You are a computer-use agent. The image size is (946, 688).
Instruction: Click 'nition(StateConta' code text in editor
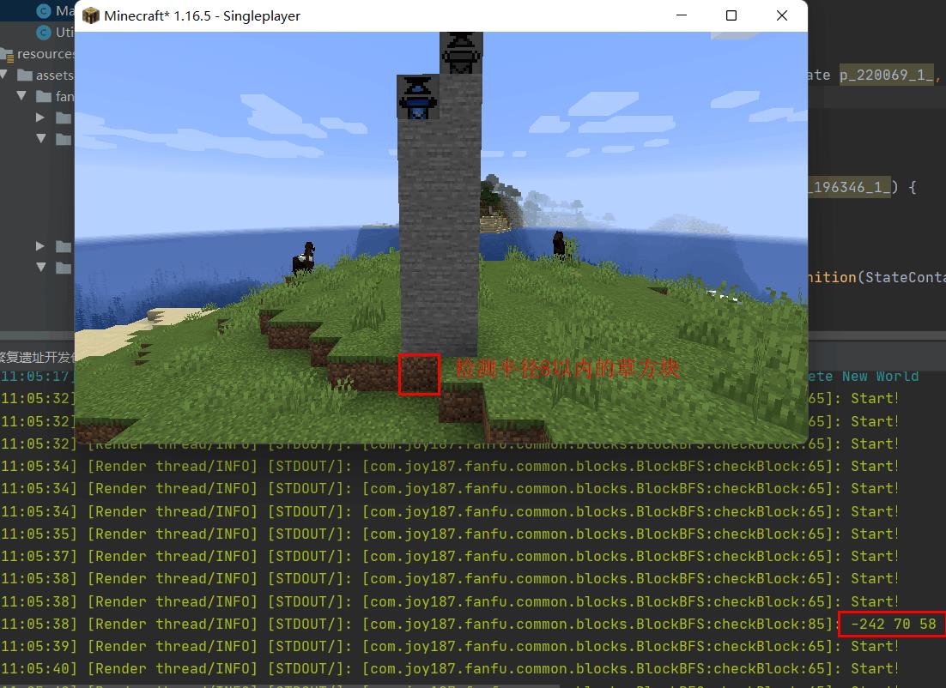click(876, 277)
